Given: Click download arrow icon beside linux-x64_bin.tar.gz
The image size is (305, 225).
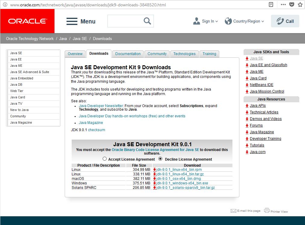Looking at the screenshot, I should (x=155, y=174).
